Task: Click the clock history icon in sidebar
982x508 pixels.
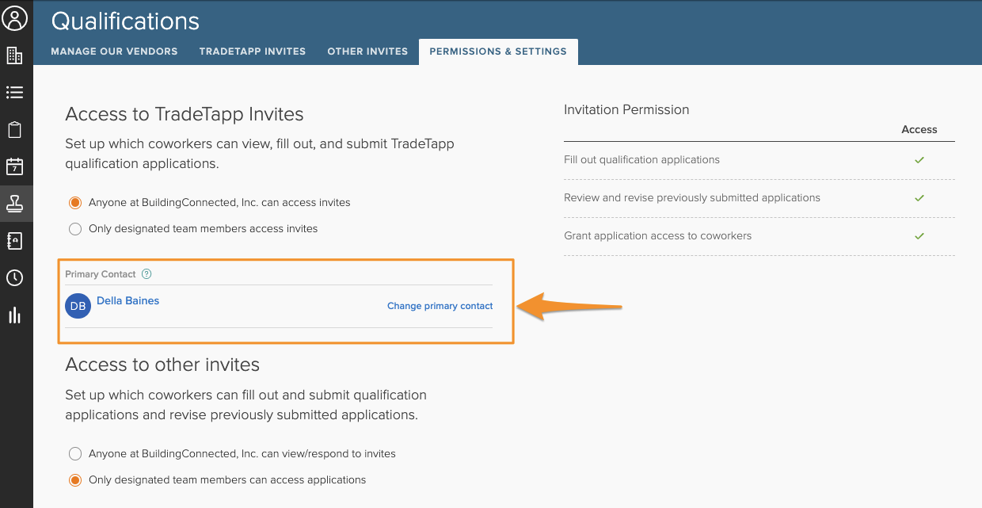Action: tap(14, 278)
